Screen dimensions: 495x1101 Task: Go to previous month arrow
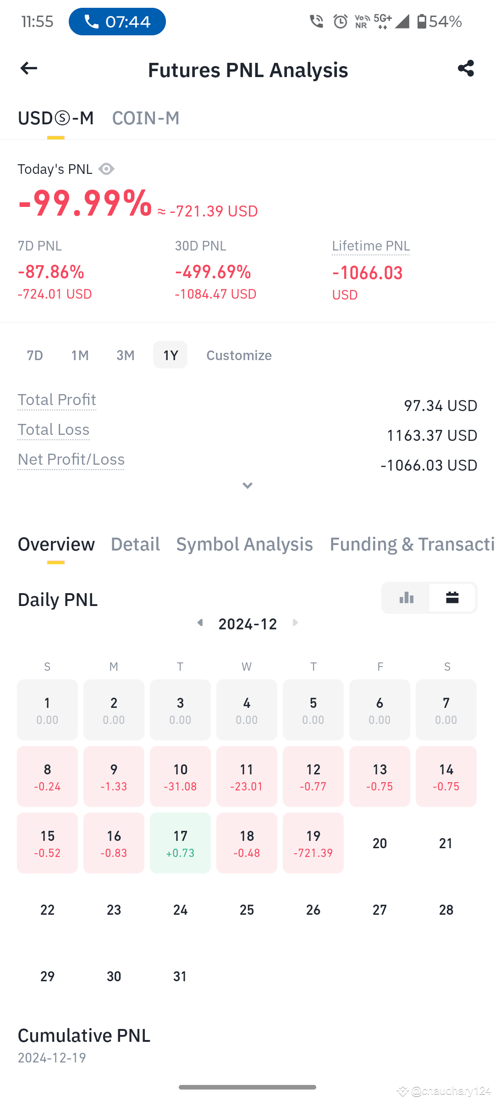click(x=200, y=623)
